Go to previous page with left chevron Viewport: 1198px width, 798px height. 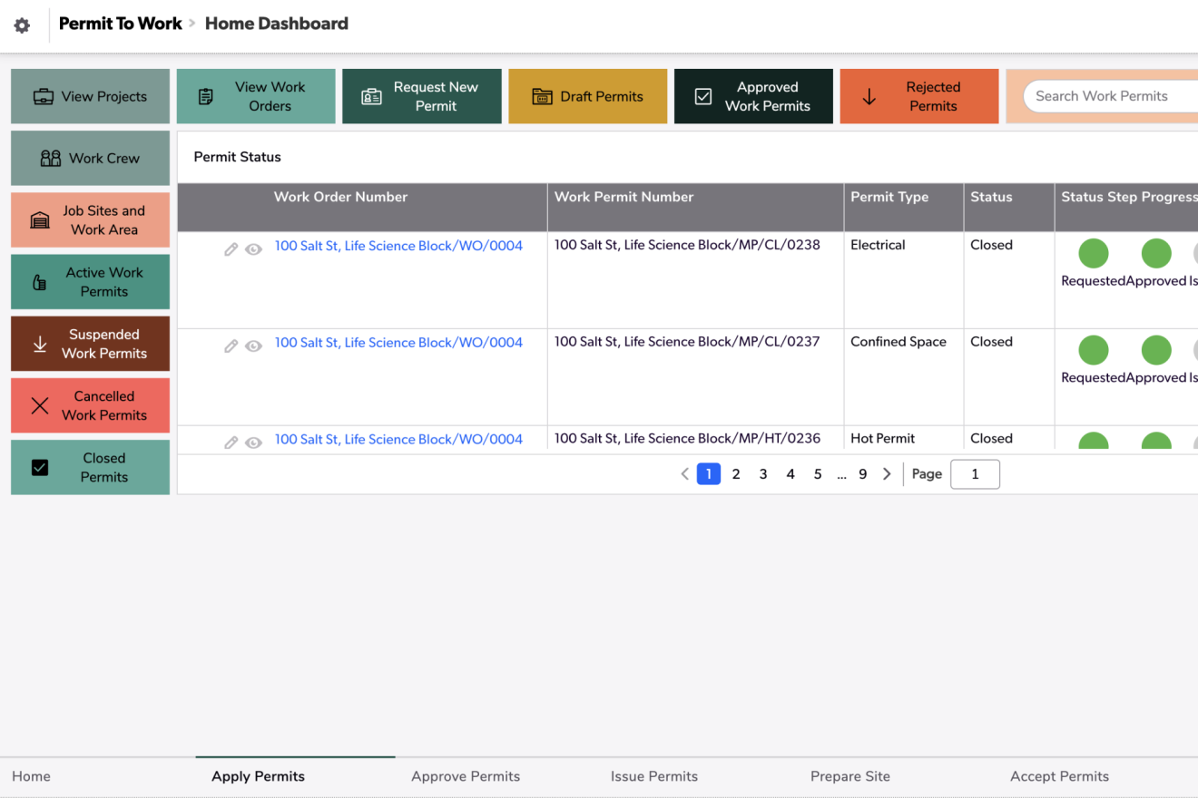click(685, 474)
